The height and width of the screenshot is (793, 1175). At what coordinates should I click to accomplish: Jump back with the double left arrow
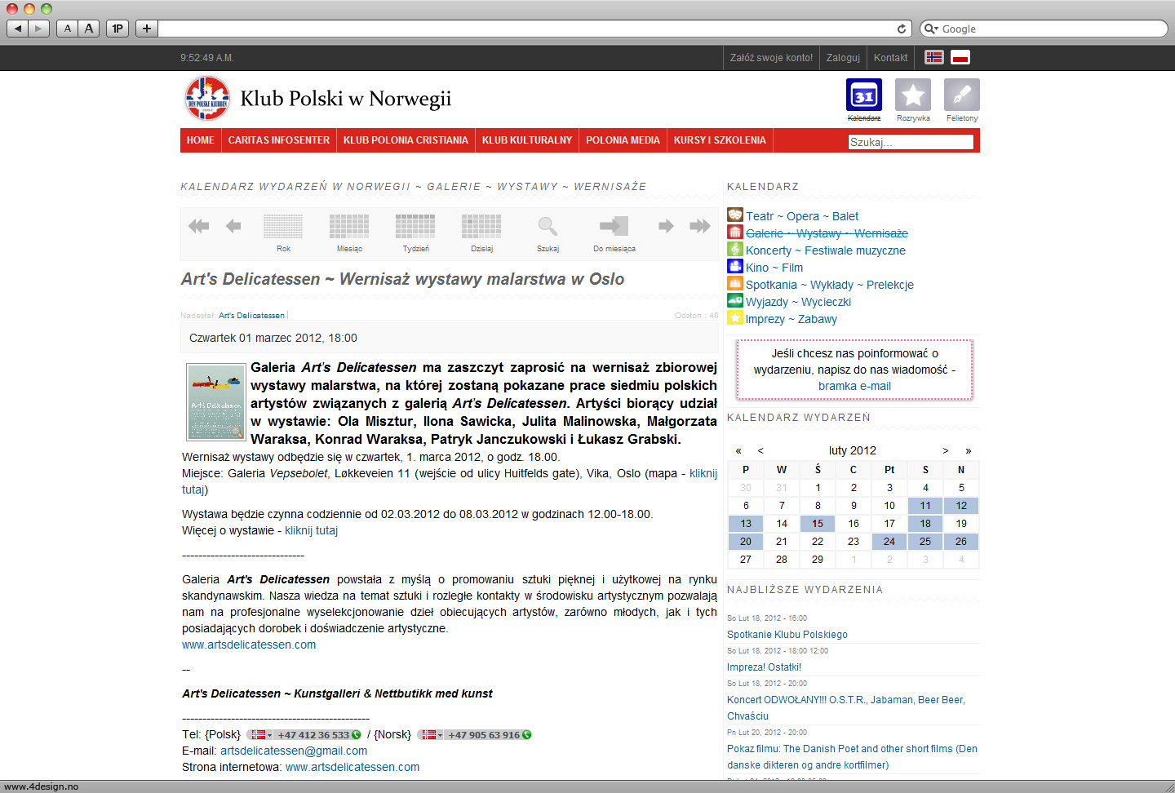[198, 226]
